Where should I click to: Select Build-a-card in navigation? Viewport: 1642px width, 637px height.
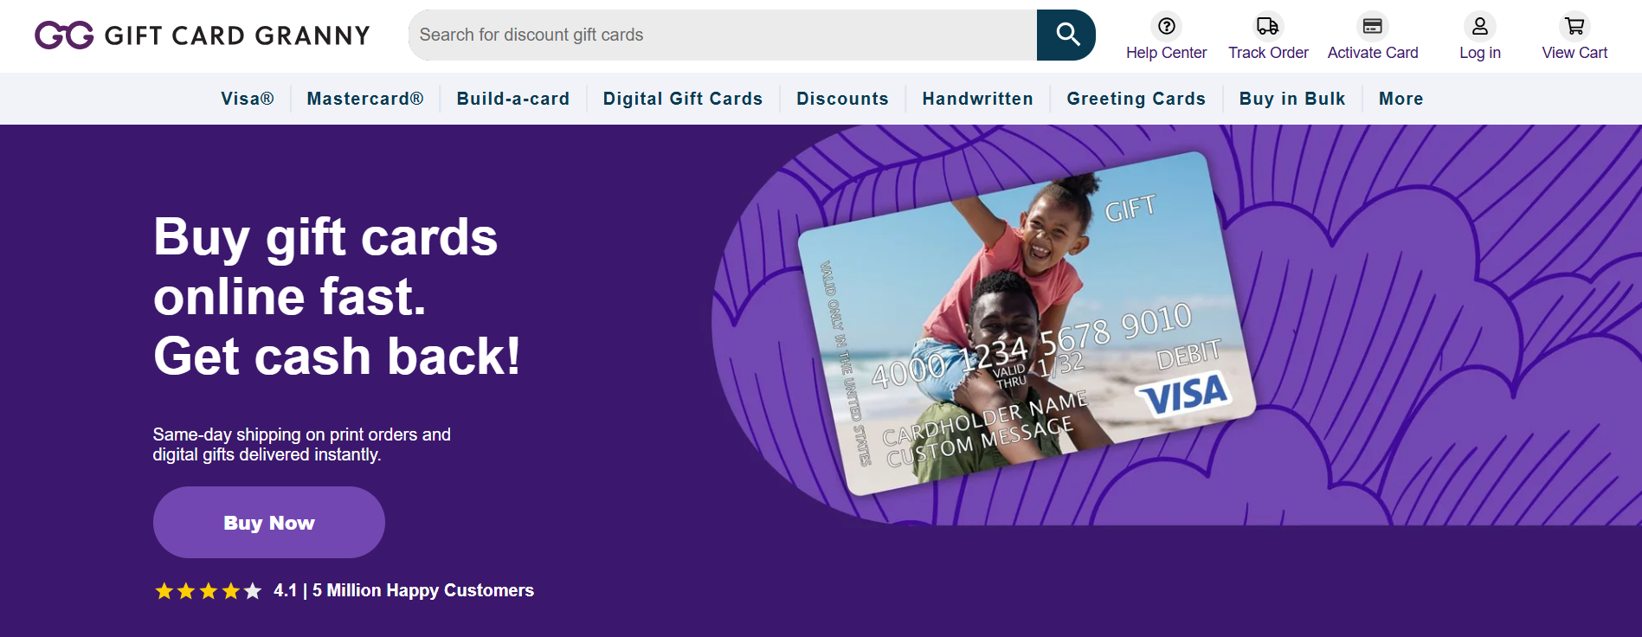pyautogui.click(x=513, y=99)
